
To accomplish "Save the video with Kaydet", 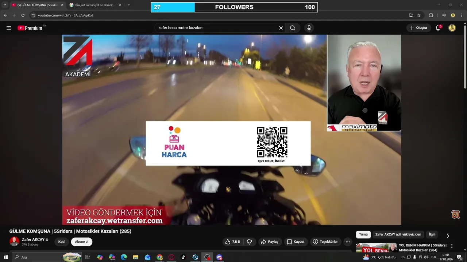I will (296, 242).
